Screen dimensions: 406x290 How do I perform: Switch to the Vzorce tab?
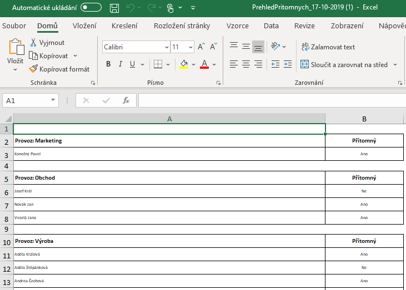(238, 26)
